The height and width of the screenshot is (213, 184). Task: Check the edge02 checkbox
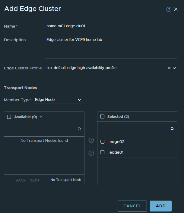pos(103,141)
